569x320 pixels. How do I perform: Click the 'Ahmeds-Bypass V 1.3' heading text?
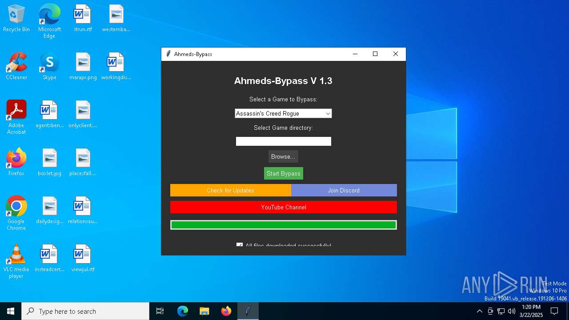tap(283, 81)
